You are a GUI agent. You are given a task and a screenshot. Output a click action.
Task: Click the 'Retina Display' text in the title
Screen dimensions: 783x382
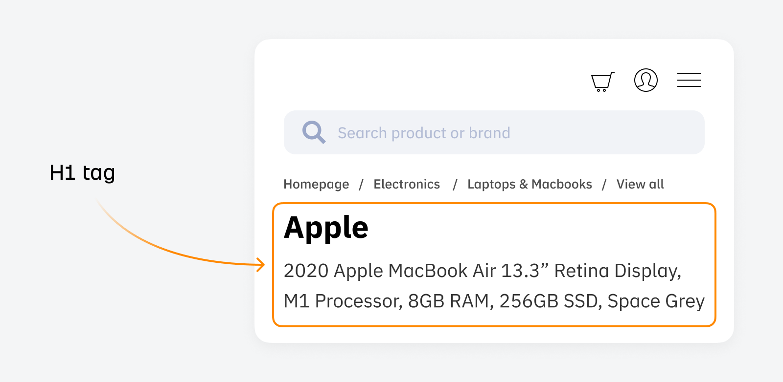[x=617, y=271]
